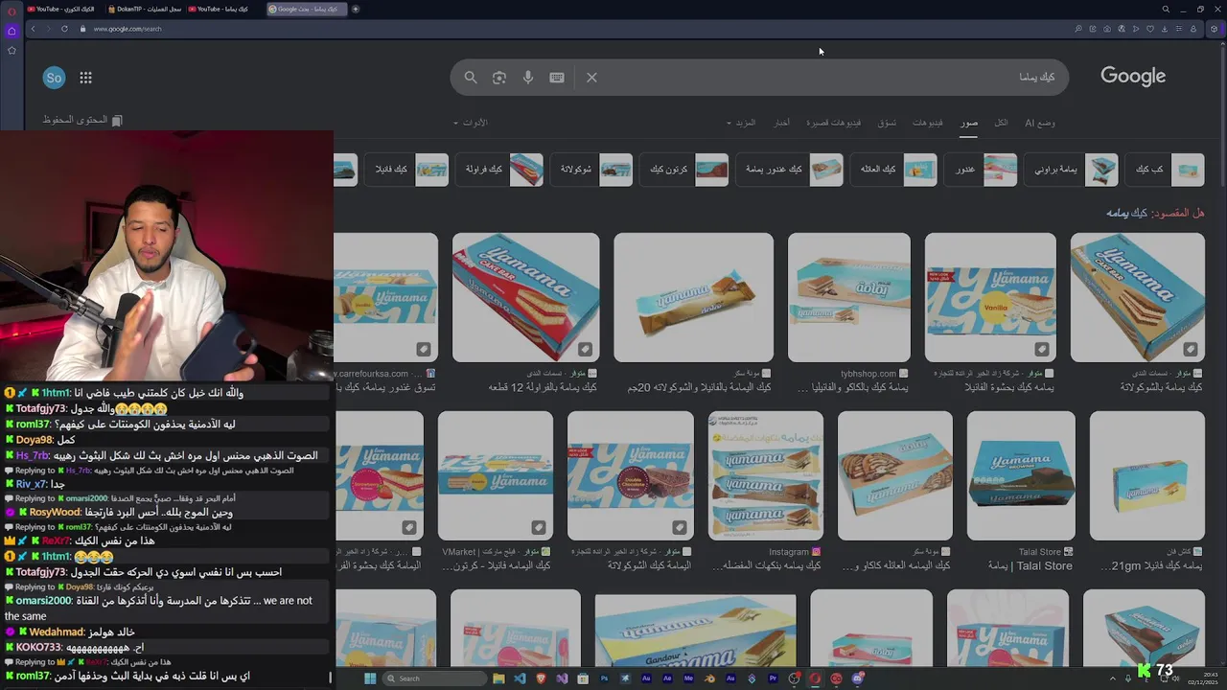Image resolution: width=1227 pixels, height=690 pixels.
Task: Open a new browser tab with plus button
Action: click(x=356, y=9)
